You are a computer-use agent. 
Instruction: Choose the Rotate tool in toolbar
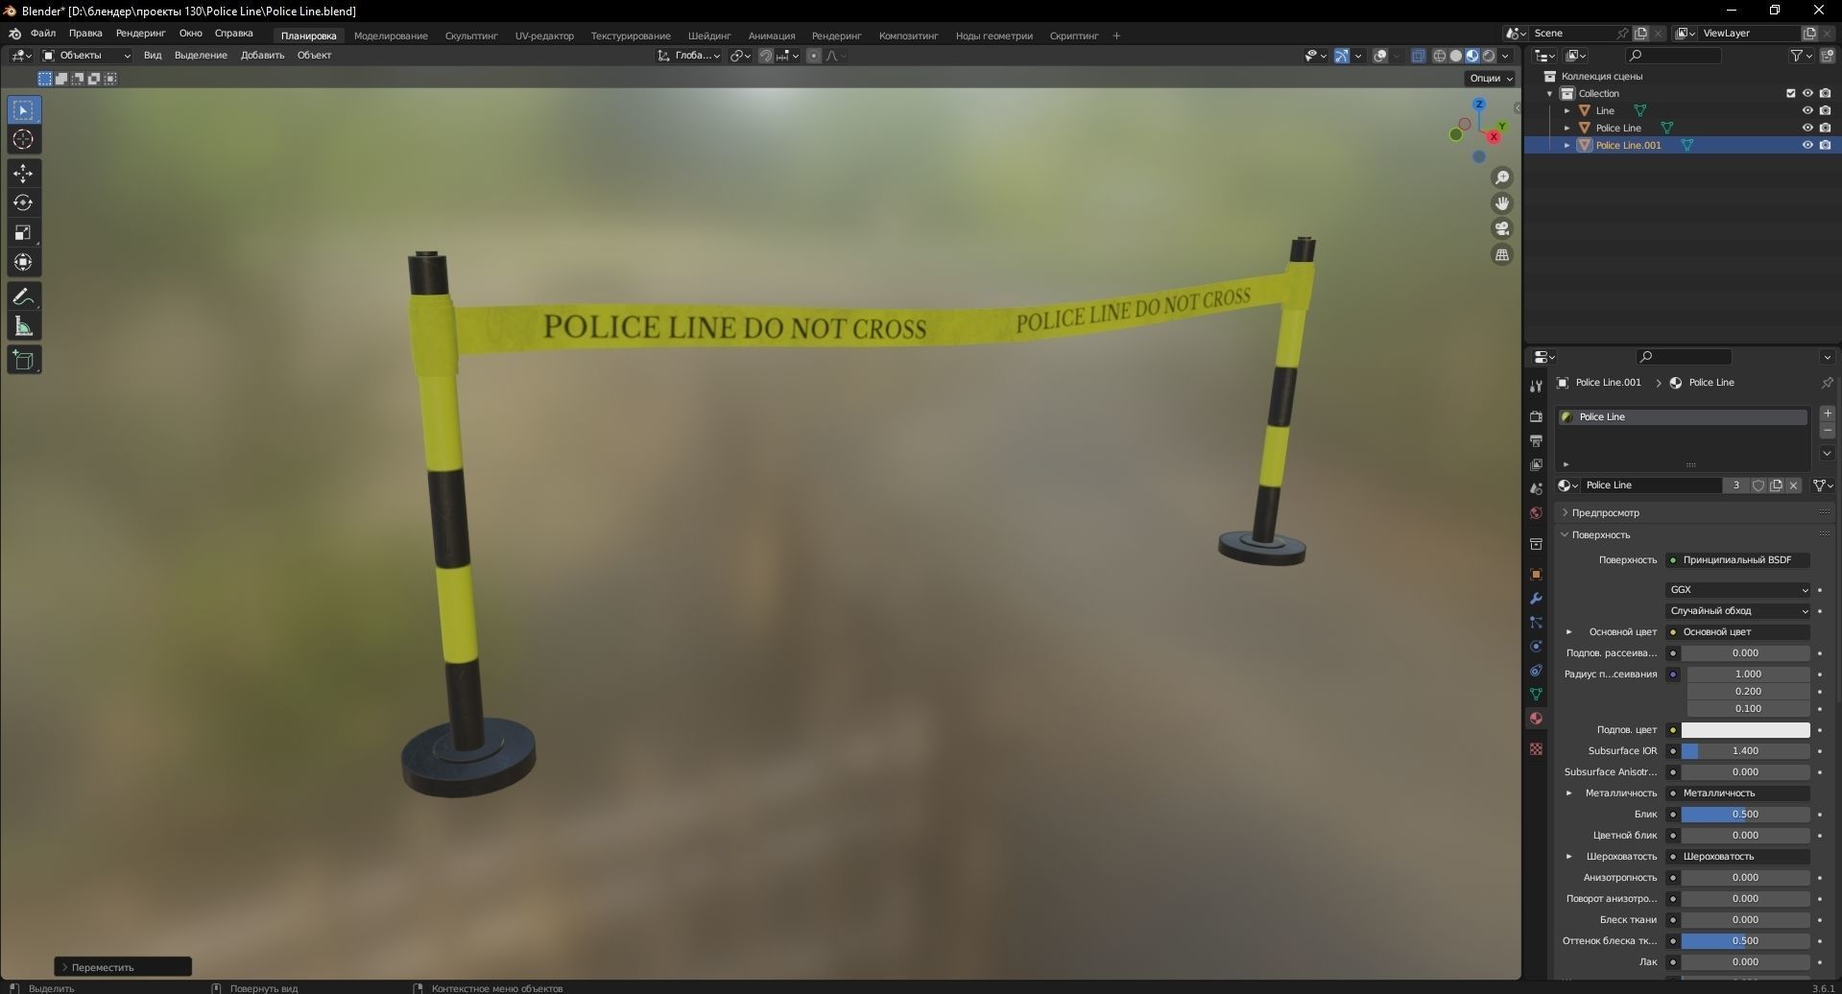24,202
